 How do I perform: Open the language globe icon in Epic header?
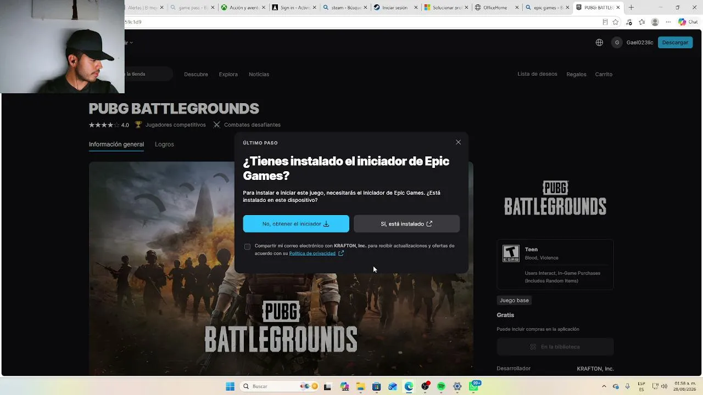tap(599, 42)
